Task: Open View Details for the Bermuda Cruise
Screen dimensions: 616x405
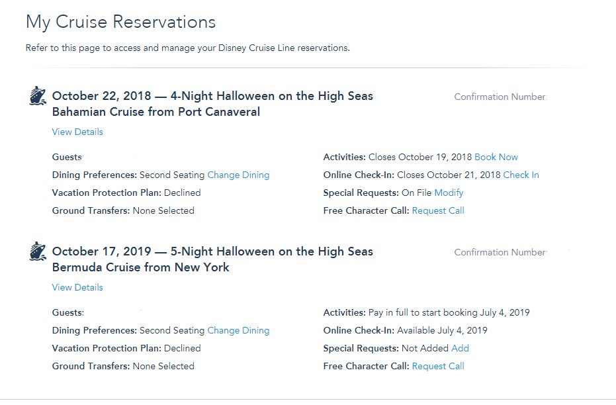Action: (x=77, y=288)
